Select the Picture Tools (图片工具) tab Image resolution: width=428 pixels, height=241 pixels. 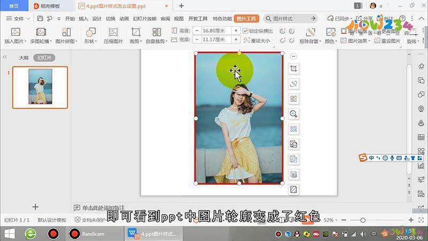point(247,19)
